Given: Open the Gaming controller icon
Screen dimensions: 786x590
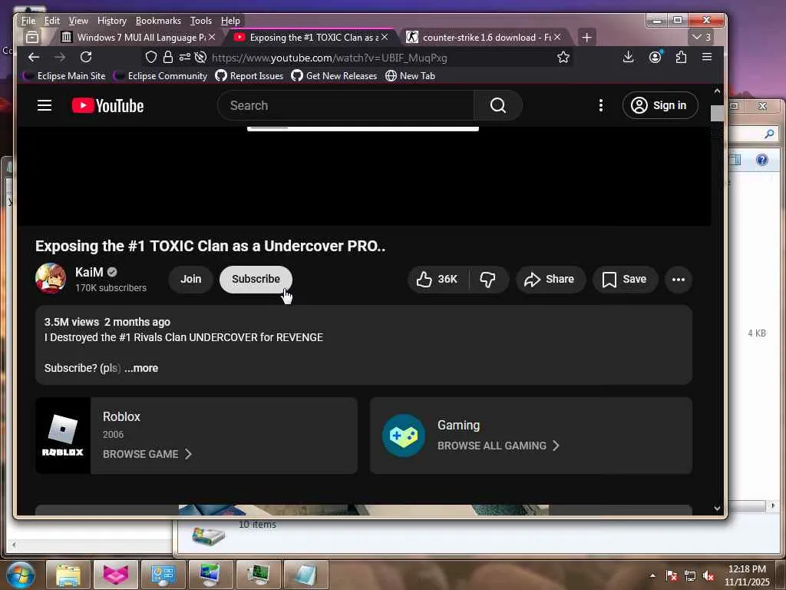Looking at the screenshot, I should 404,436.
